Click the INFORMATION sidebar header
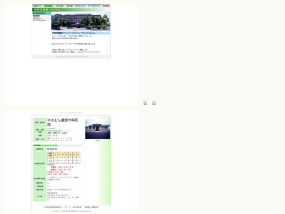 [42, 13]
